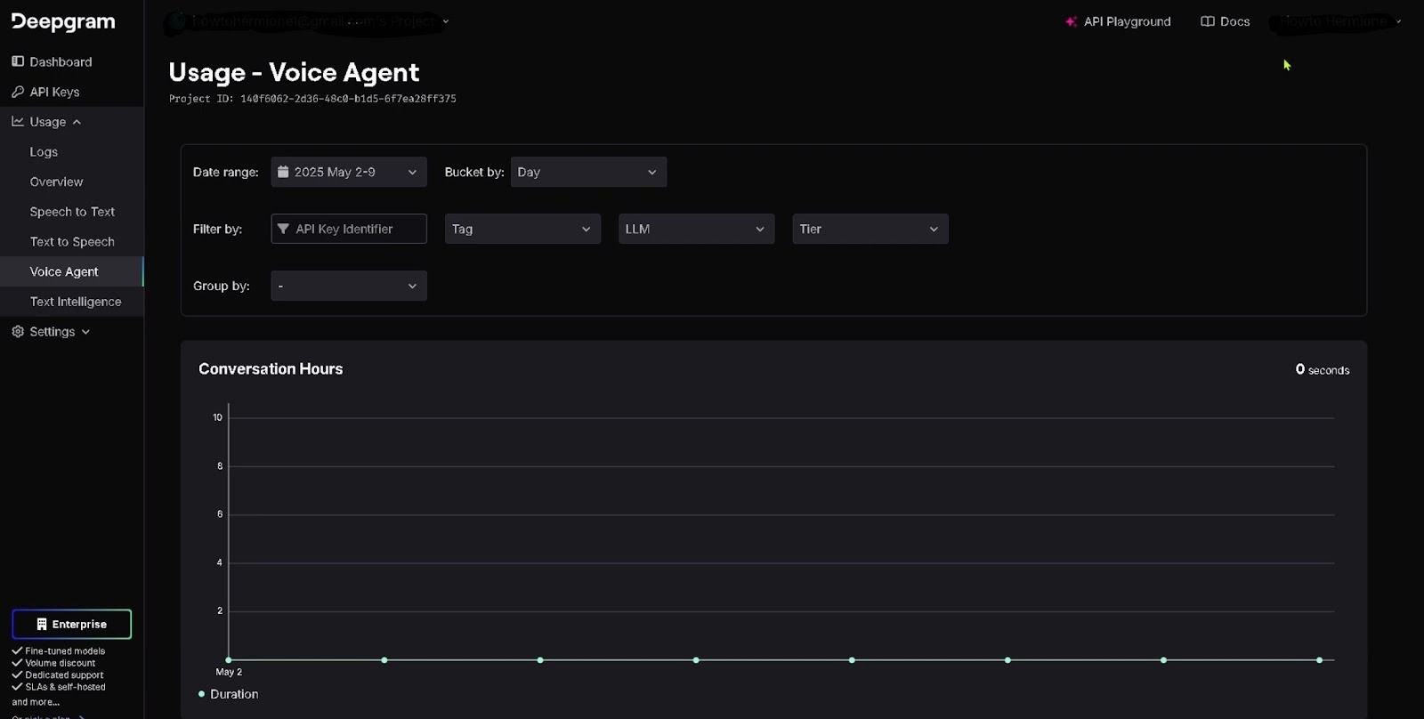Click the Deepgram logo
This screenshot has height=719, width=1424.
(x=63, y=21)
